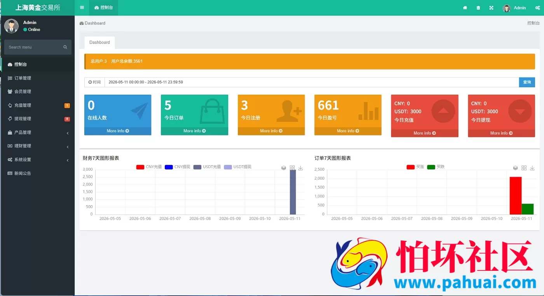Open More info under 今日充值

pyautogui.click(x=425, y=133)
